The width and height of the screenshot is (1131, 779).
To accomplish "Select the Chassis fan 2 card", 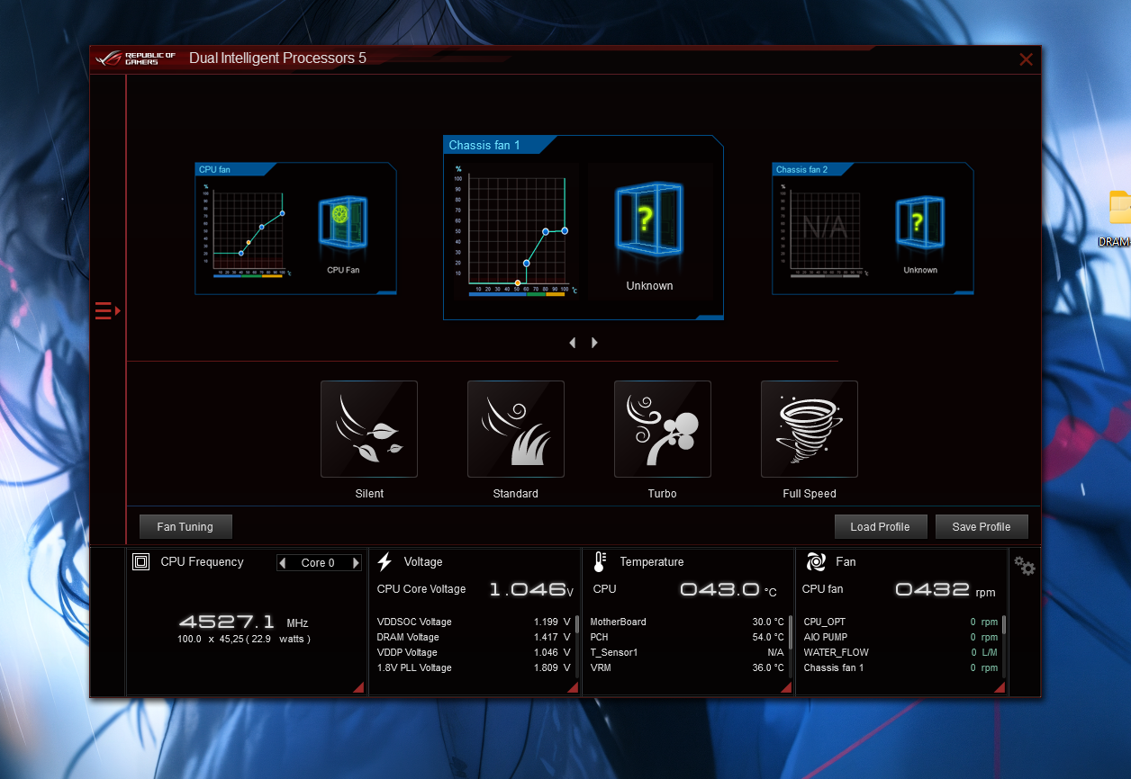I will [x=873, y=228].
